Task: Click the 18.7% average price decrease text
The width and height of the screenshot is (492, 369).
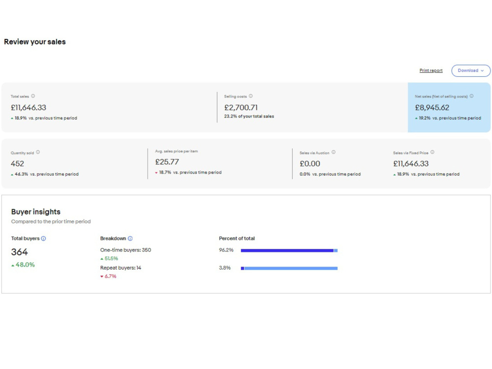Action: click(x=188, y=172)
